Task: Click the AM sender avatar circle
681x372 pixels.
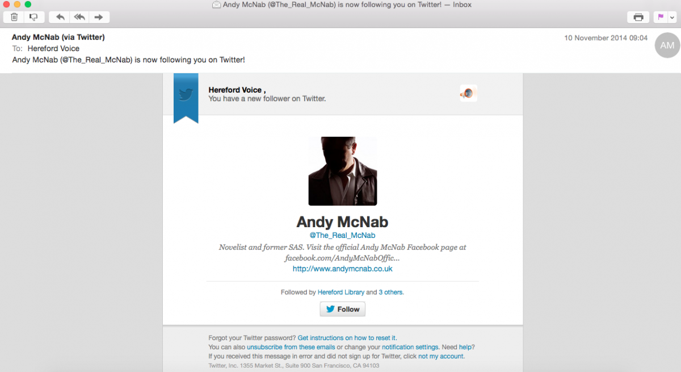Action: point(667,45)
